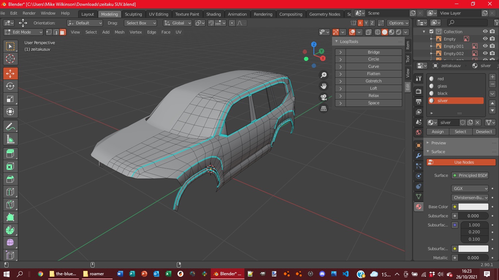Click the Assign material button

[438, 132]
